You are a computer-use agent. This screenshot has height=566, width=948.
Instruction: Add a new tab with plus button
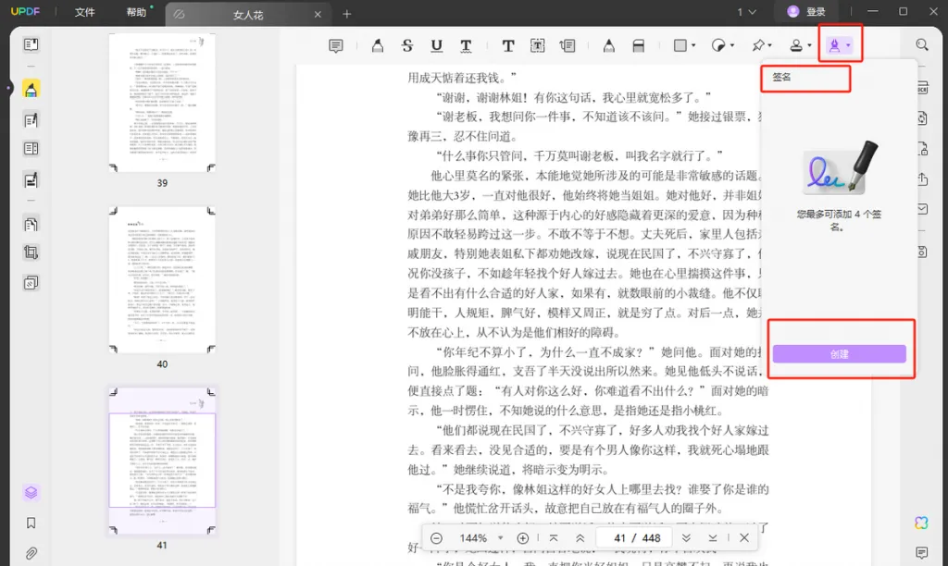(346, 14)
